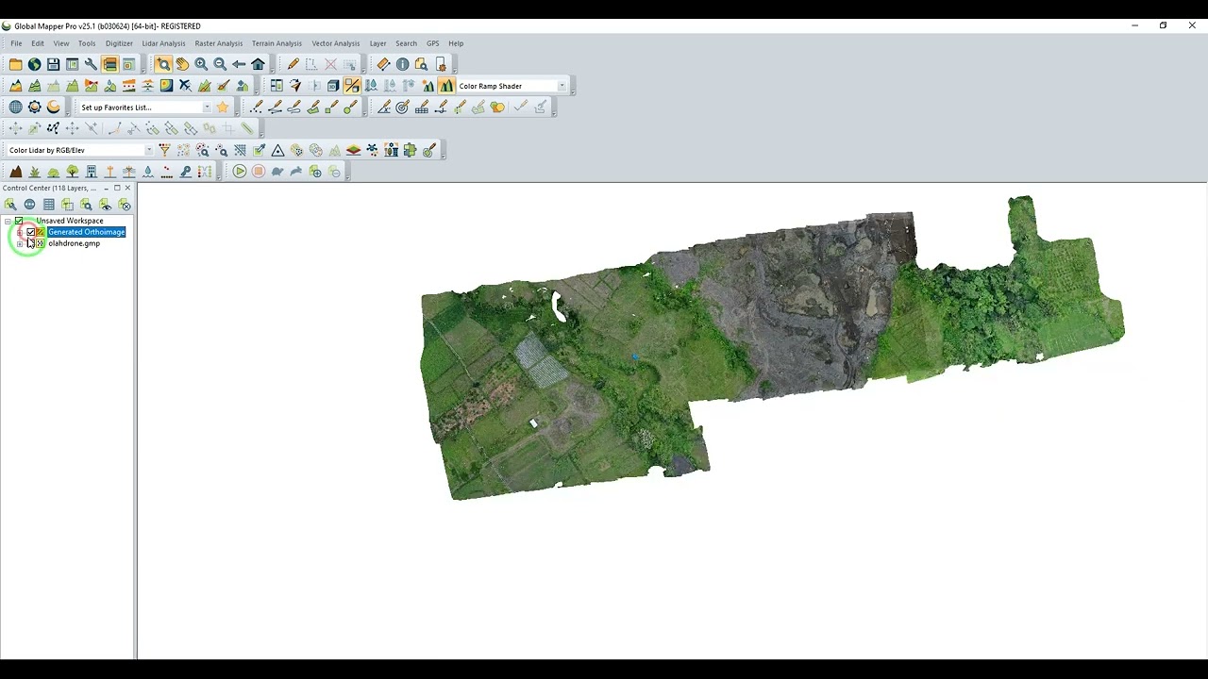Toggle Generated Orthoimage layer checkbox
Image resolution: width=1208 pixels, height=679 pixels.
click(x=30, y=232)
